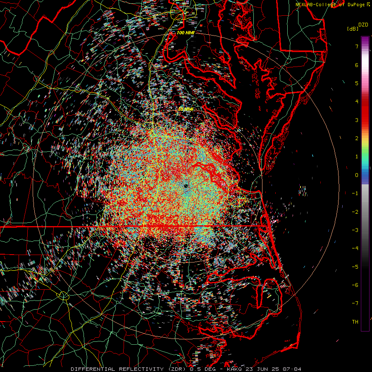Image resolution: width=372 pixels, height=372 pixels.
Task: Click the scale value -3
Action: tap(355, 230)
